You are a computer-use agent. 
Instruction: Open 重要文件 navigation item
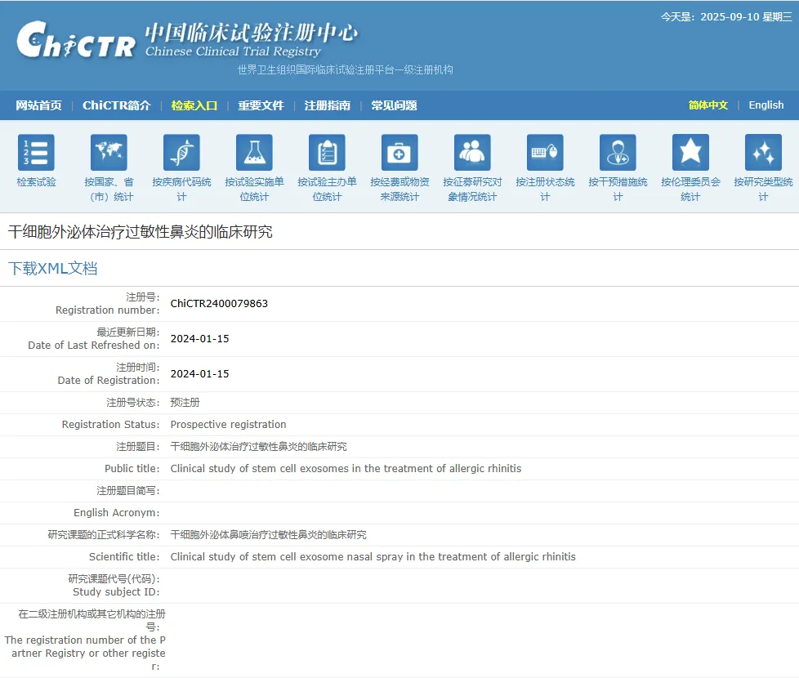[261, 105]
